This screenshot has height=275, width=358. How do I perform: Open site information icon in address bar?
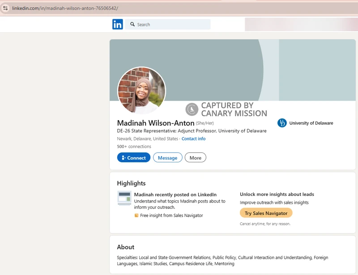click(x=5, y=8)
